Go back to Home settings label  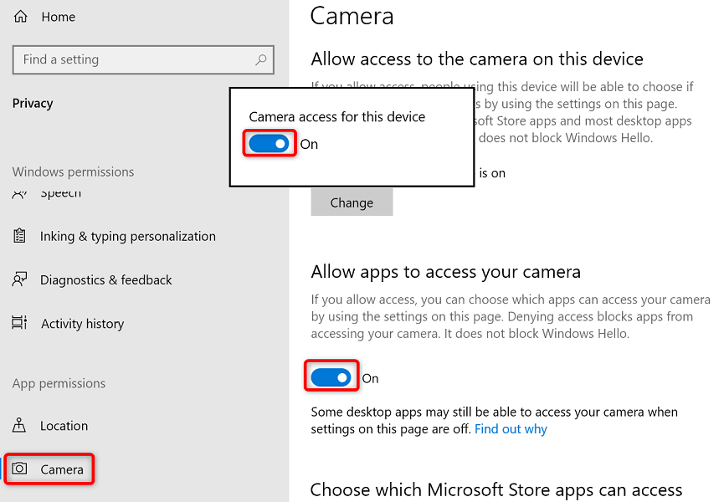click(x=58, y=17)
